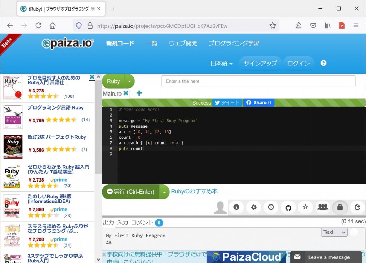Open the share/export icon next to the lock
The width and height of the screenshot is (366, 263).
[357, 207]
